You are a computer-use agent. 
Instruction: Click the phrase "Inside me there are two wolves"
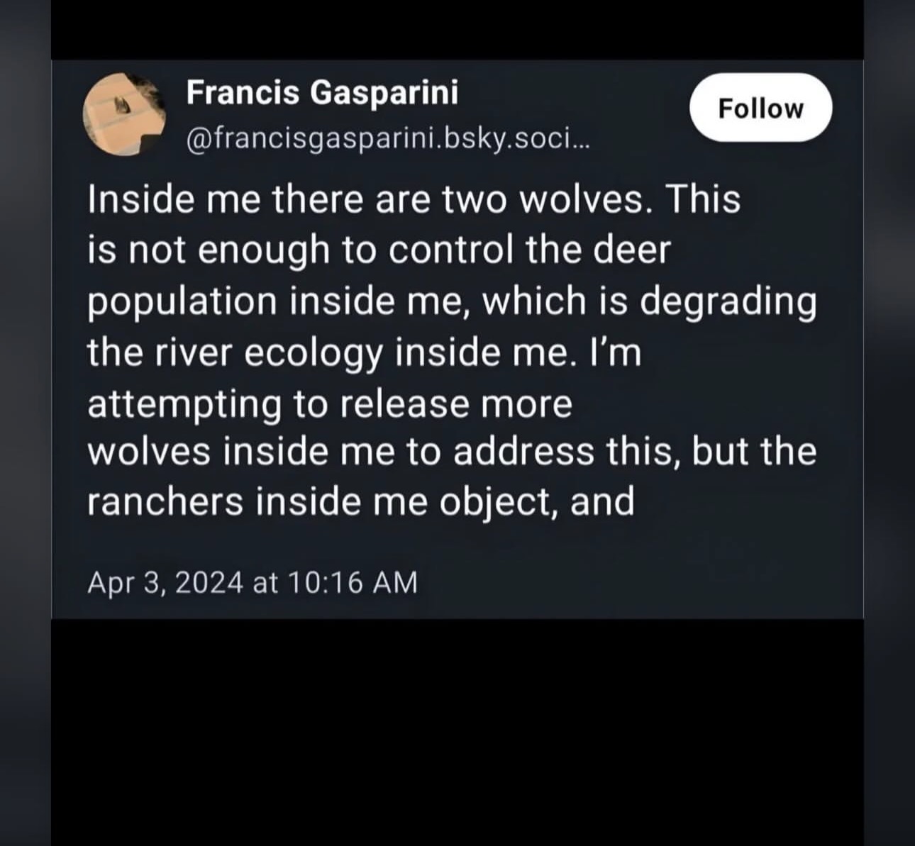(x=369, y=199)
